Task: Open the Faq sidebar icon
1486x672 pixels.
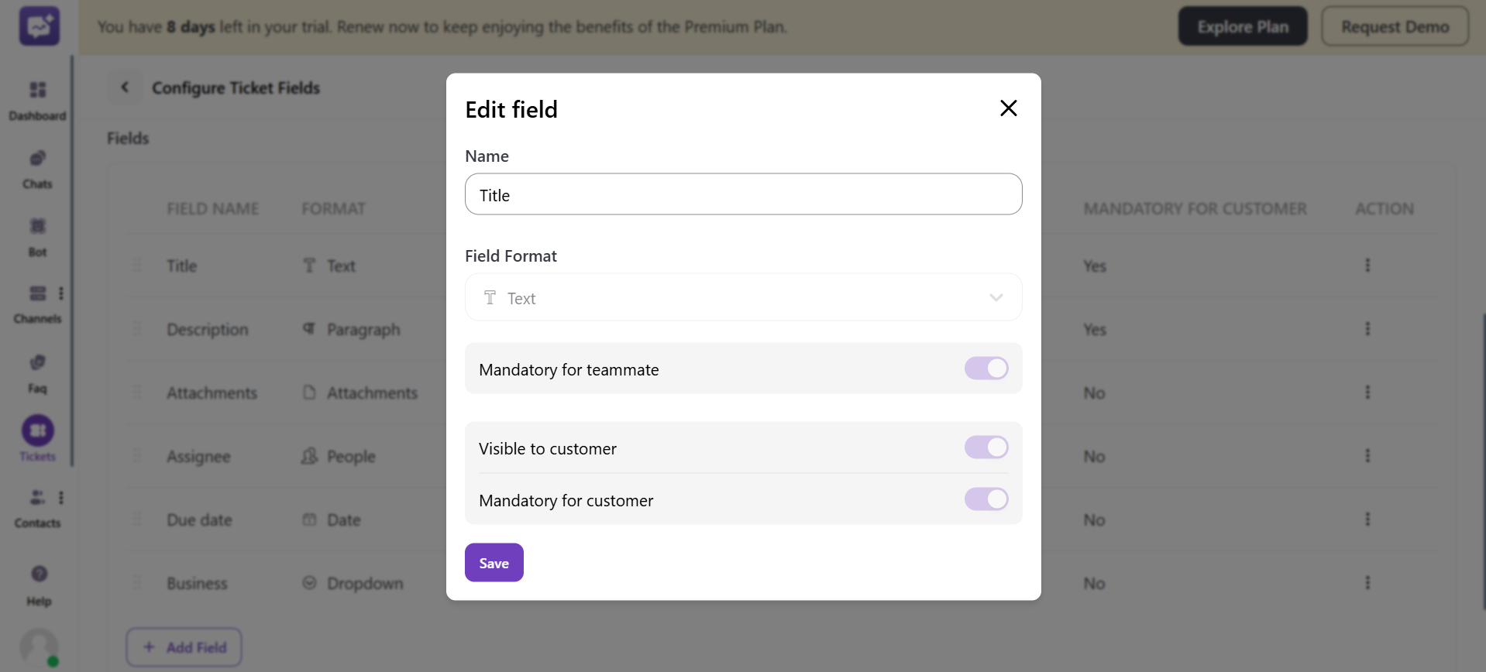Action: [37, 363]
